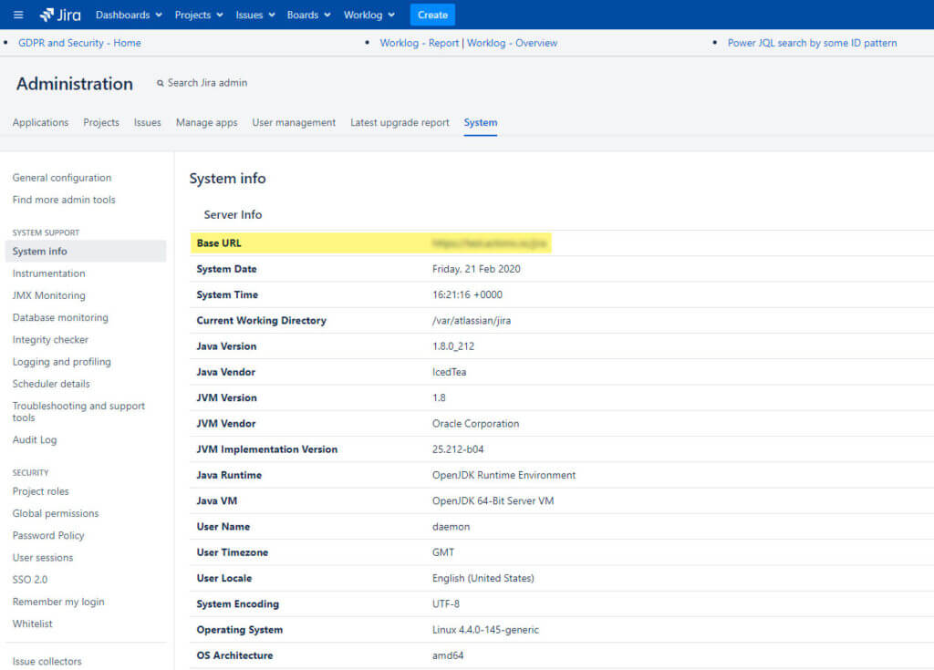Click the Jira logo
The height and width of the screenshot is (670, 934).
point(60,15)
